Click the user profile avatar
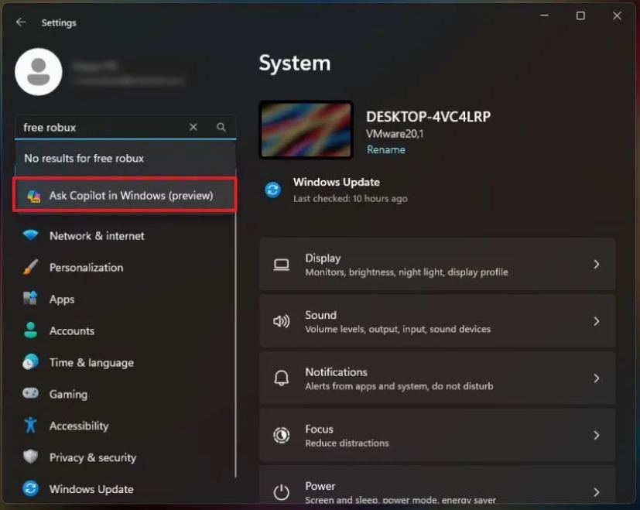This screenshot has width=640, height=510. click(39, 72)
